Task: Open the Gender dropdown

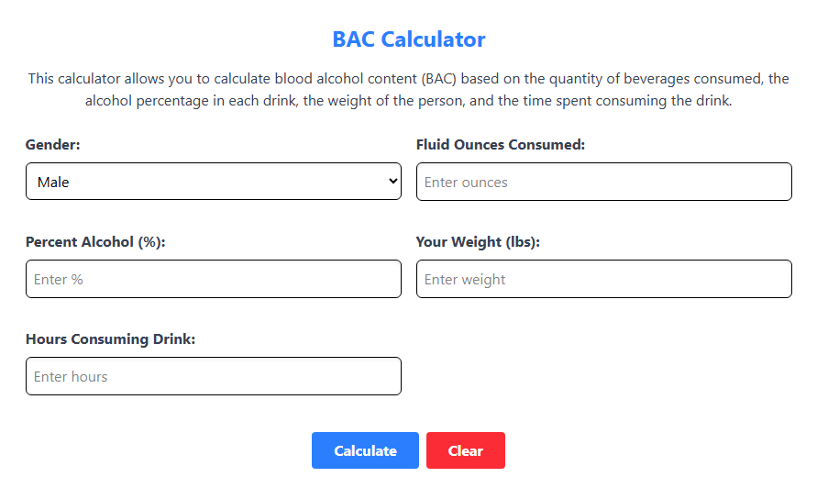Action: 213,182
